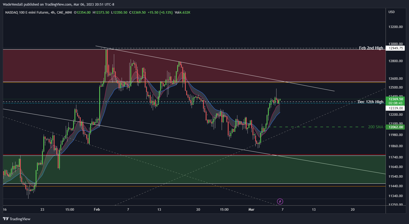
Task: Click the low value L12350.50
Action: click(x=119, y=13)
